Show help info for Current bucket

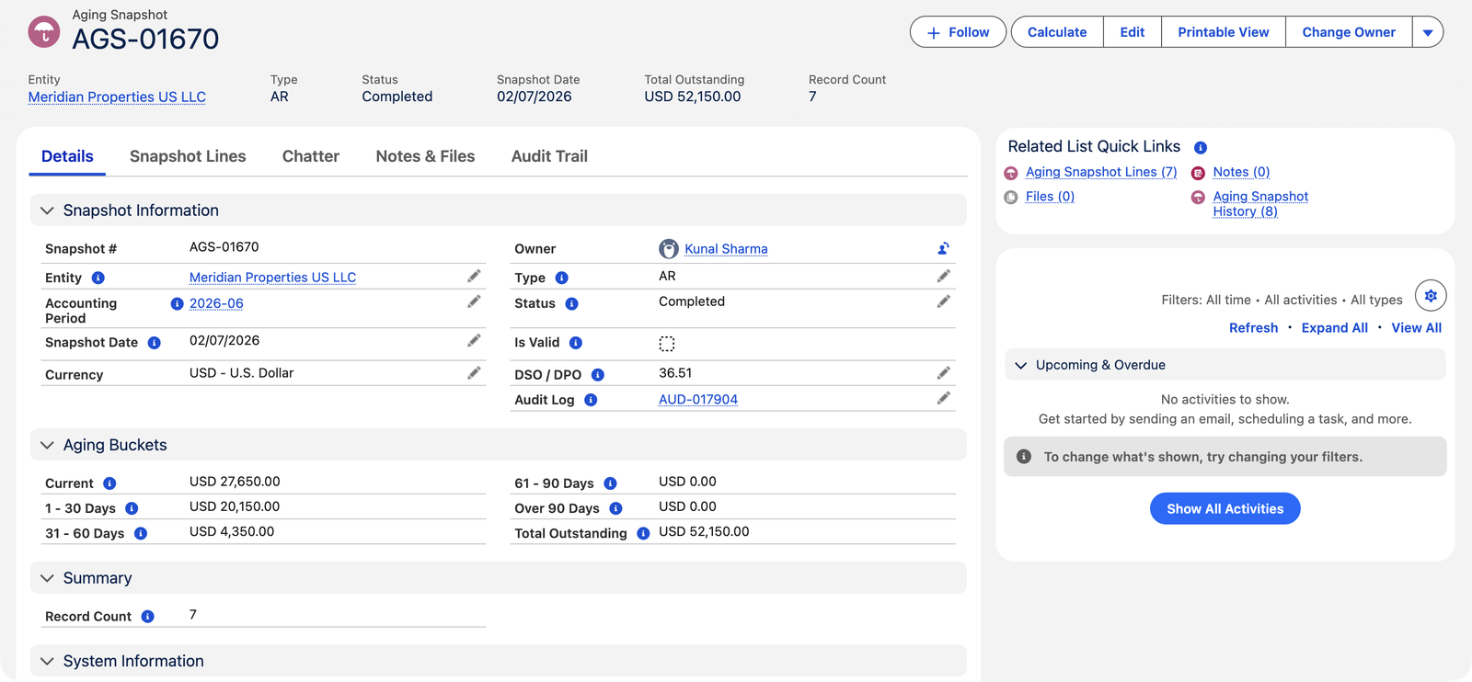(109, 483)
